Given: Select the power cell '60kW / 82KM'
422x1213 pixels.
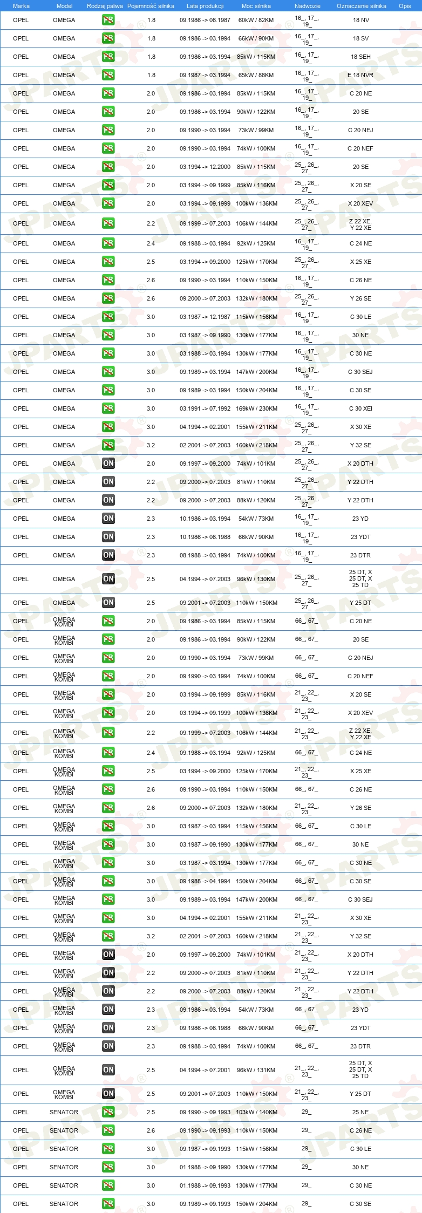Looking at the screenshot, I should click(256, 20).
